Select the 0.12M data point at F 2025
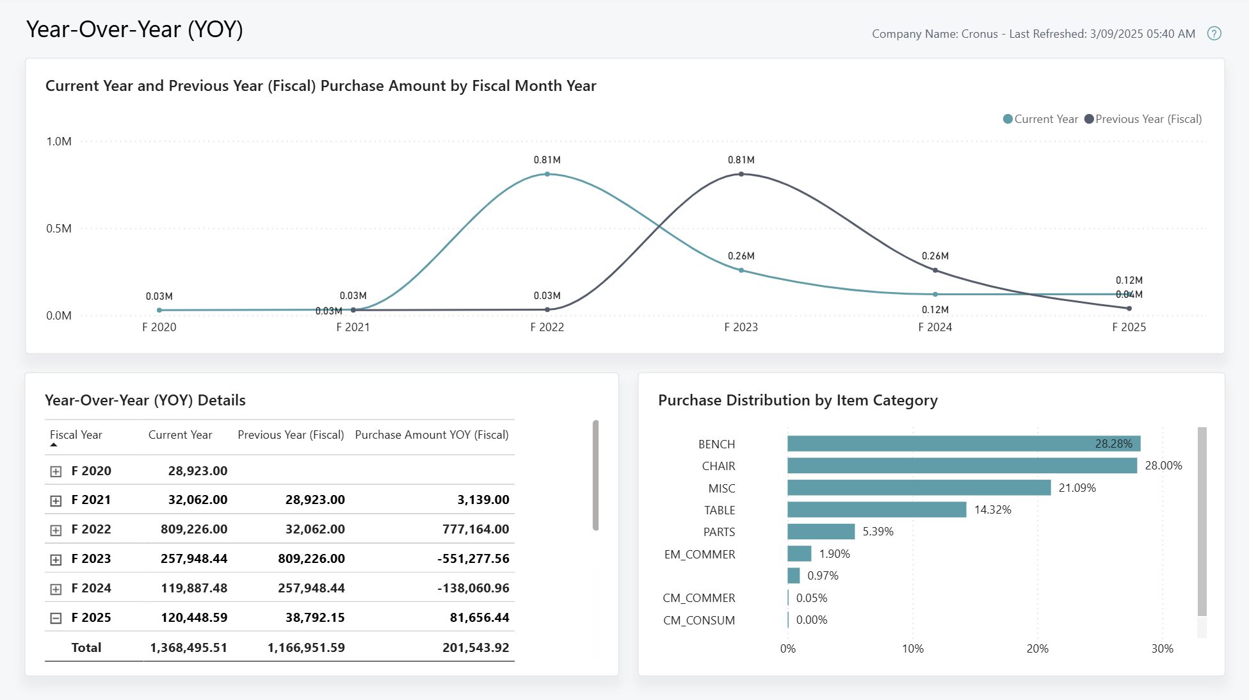The image size is (1249, 700). click(1130, 295)
